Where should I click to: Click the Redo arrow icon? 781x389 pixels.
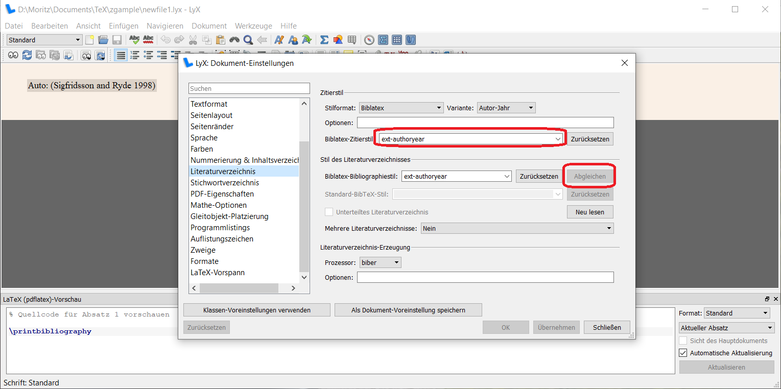coord(179,40)
